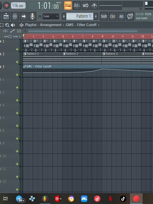The height and width of the screenshot is (204, 153).
Task: Click the multilink to controllers icon
Action: click(x=94, y=5)
